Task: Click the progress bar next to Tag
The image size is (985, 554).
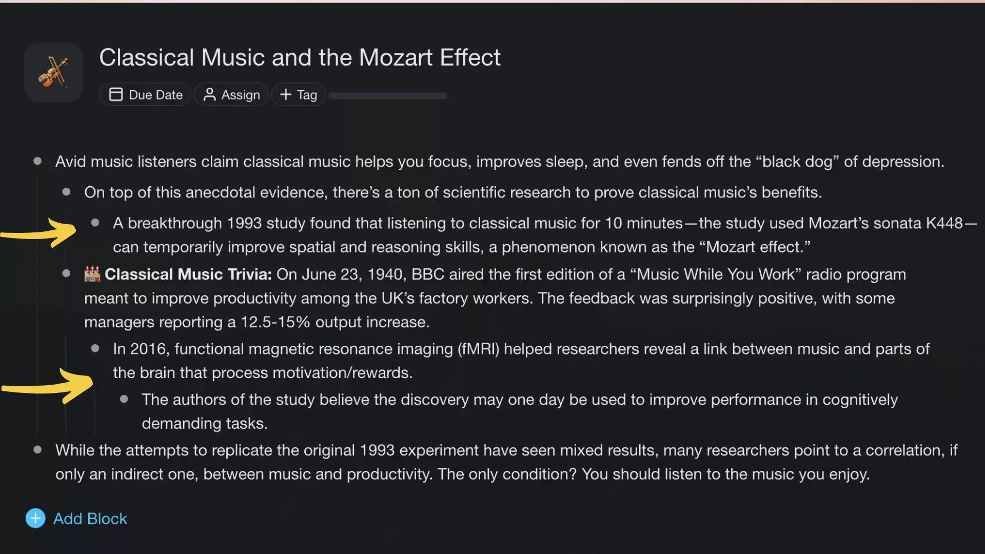Action: click(x=387, y=96)
